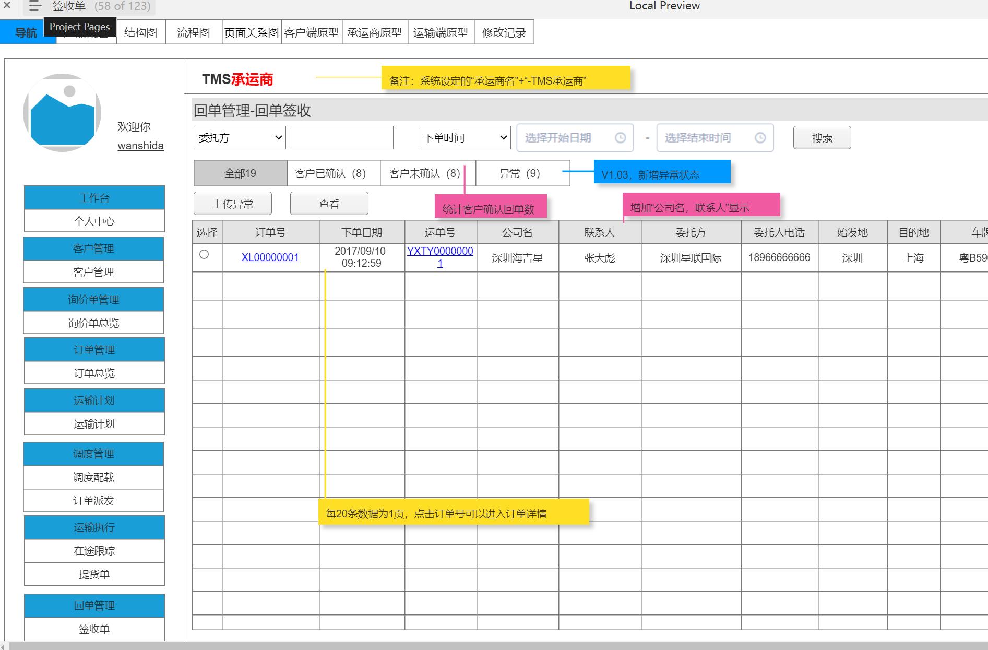Open the white 运输计划 sidebar item

[94, 423]
